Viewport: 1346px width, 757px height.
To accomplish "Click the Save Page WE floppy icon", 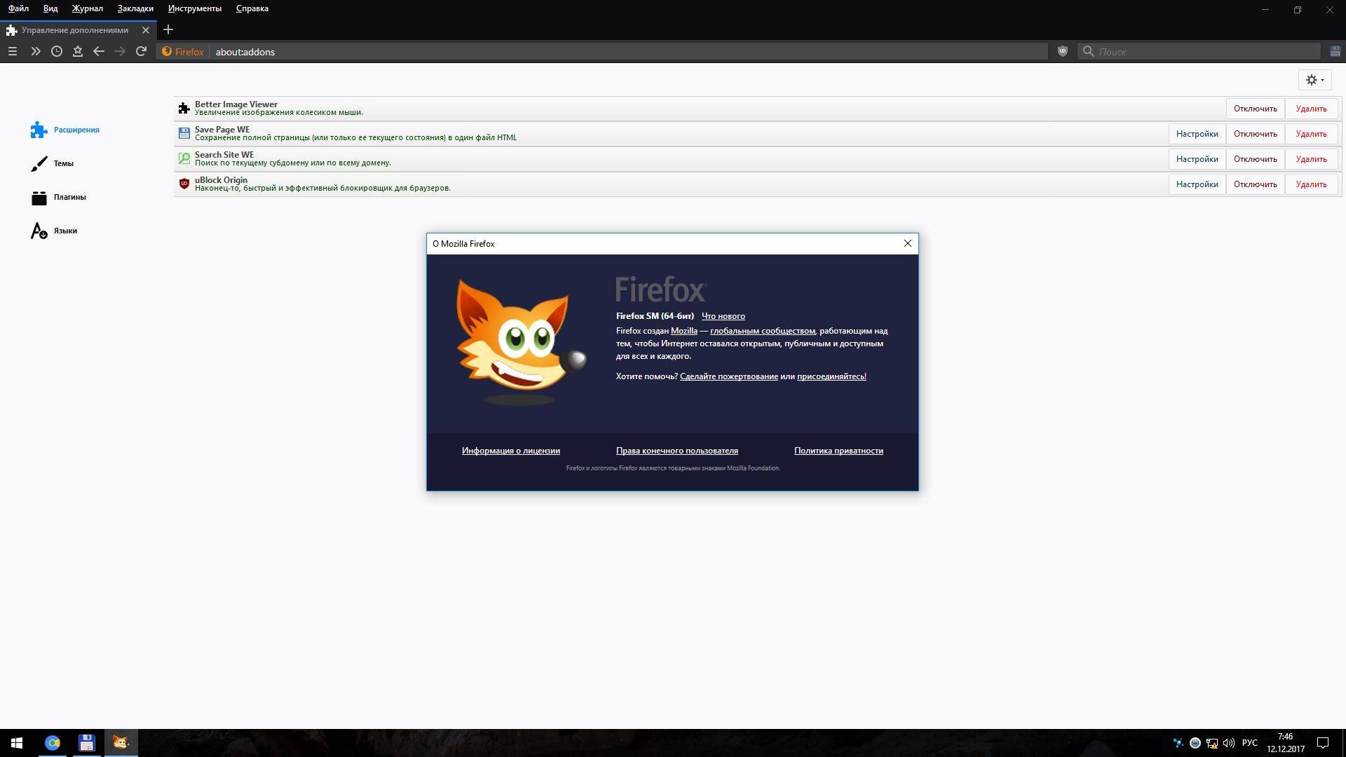I will tap(184, 133).
